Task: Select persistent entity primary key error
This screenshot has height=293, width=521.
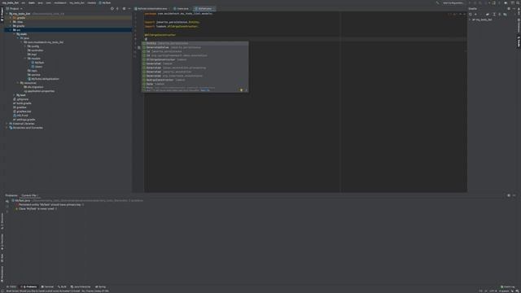Action: pos(50,204)
